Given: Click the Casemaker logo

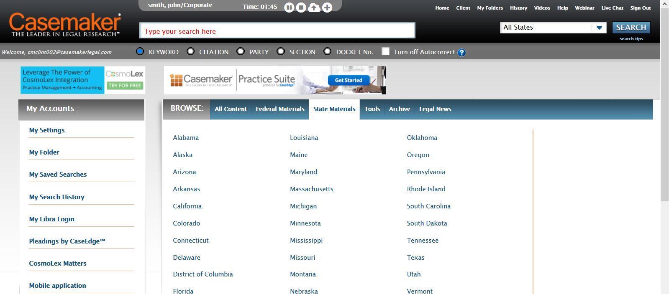Looking at the screenshot, I should [x=65, y=25].
